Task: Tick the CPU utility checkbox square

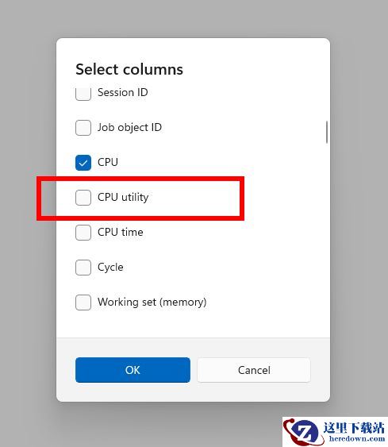Action: tap(83, 198)
